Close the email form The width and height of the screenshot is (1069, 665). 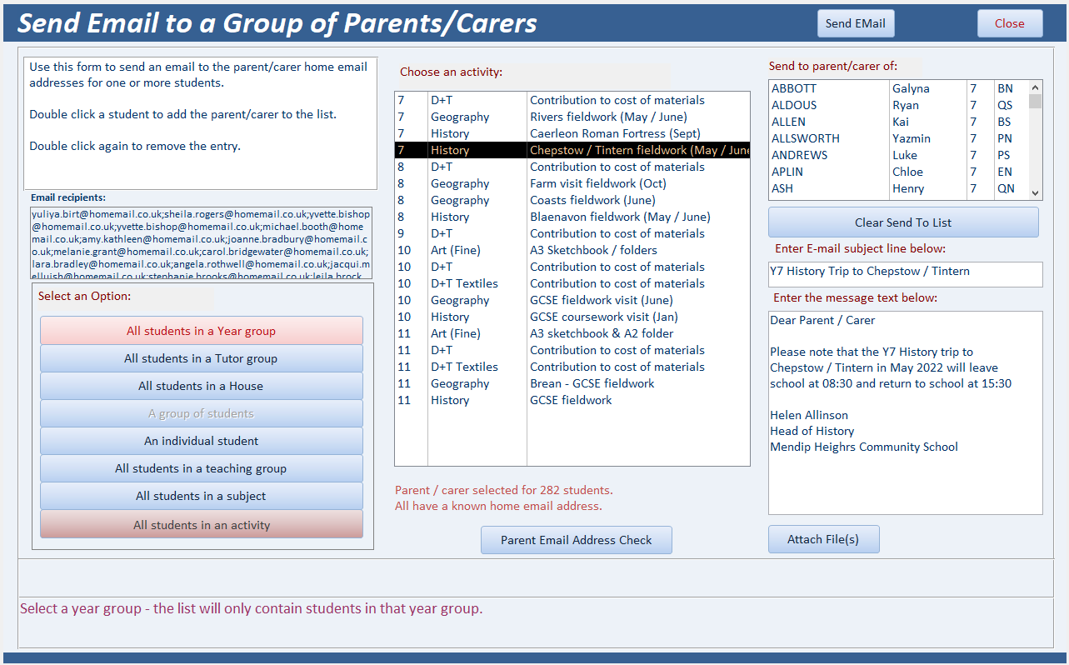(1010, 23)
